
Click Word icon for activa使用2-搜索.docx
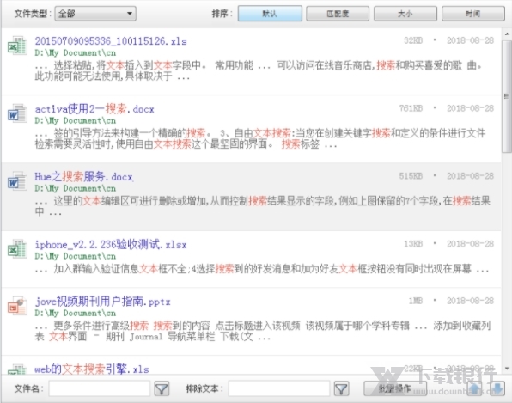point(17,113)
